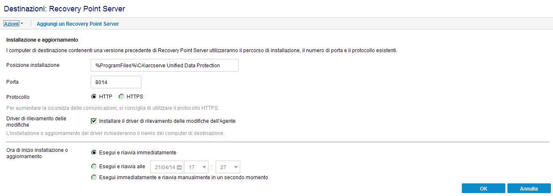
Task: Open the calendar date picker icon
Action: (x=179, y=167)
